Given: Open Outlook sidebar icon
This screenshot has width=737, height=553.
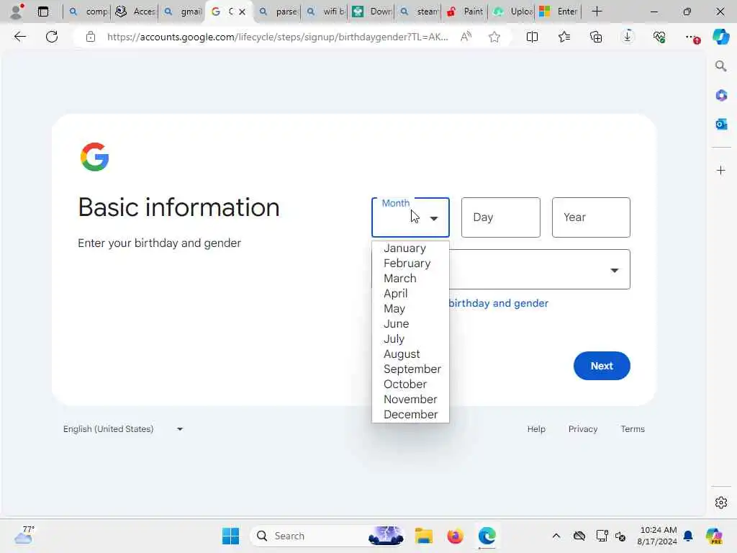Looking at the screenshot, I should pos(721,124).
